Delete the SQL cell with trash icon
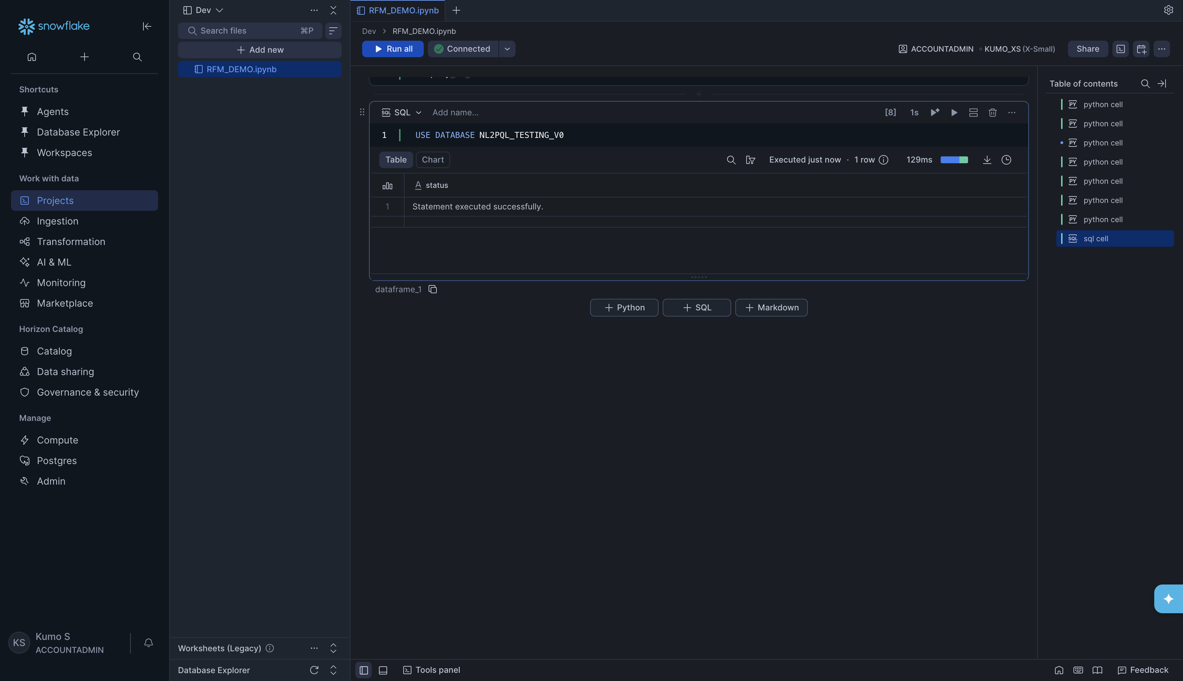 pos(992,113)
